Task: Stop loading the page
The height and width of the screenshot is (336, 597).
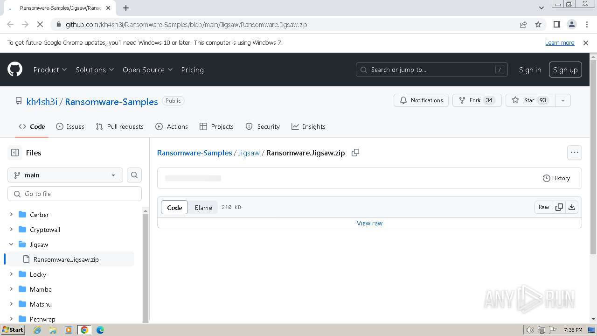Action: pyautogui.click(x=40, y=24)
